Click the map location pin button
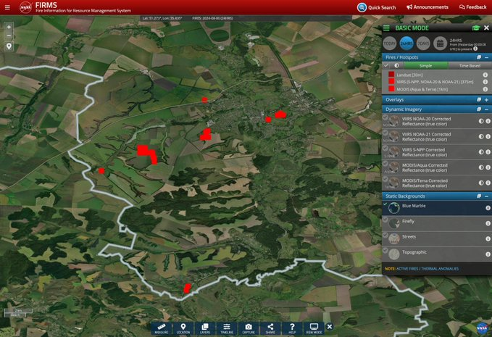This screenshot has height=337, width=492. (x=9, y=46)
